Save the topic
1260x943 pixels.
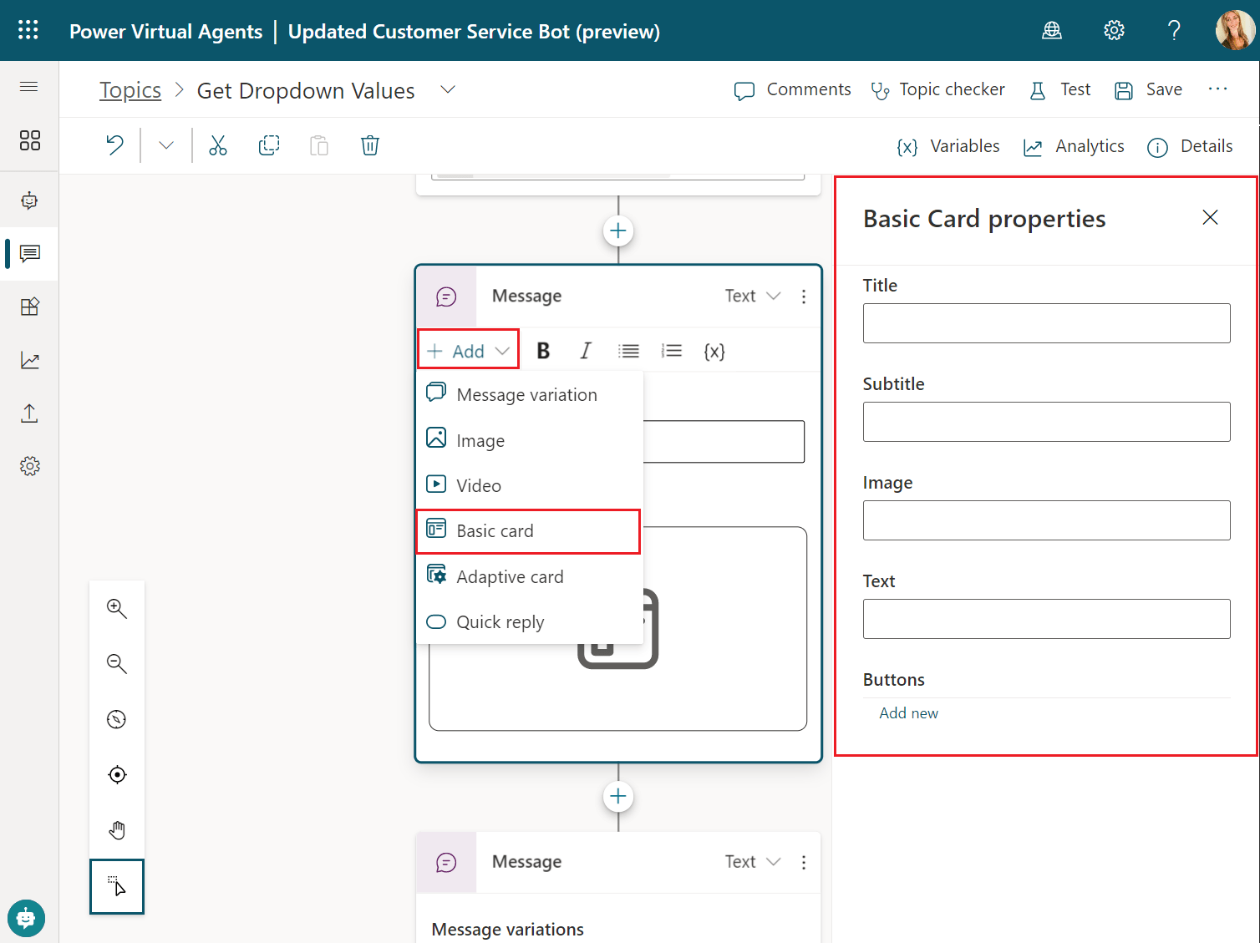click(1149, 89)
